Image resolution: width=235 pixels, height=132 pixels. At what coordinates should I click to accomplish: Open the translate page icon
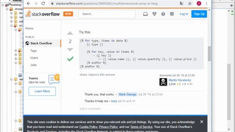[x=181, y=3]
